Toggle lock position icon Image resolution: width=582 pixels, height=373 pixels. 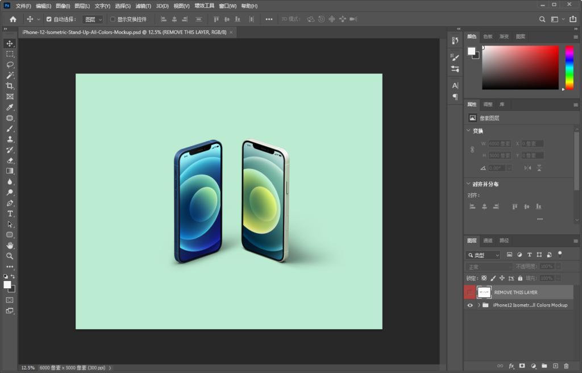click(x=502, y=278)
